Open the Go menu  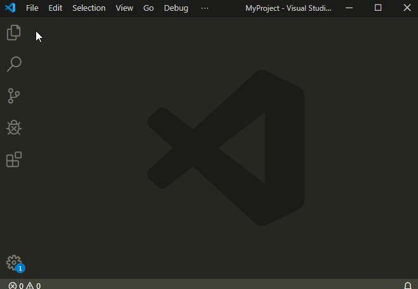148,8
